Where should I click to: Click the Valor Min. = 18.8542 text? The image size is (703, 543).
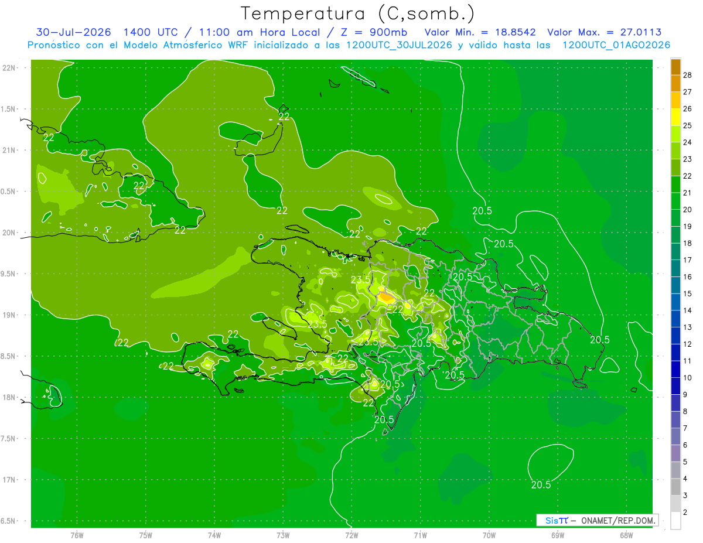pos(481,32)
